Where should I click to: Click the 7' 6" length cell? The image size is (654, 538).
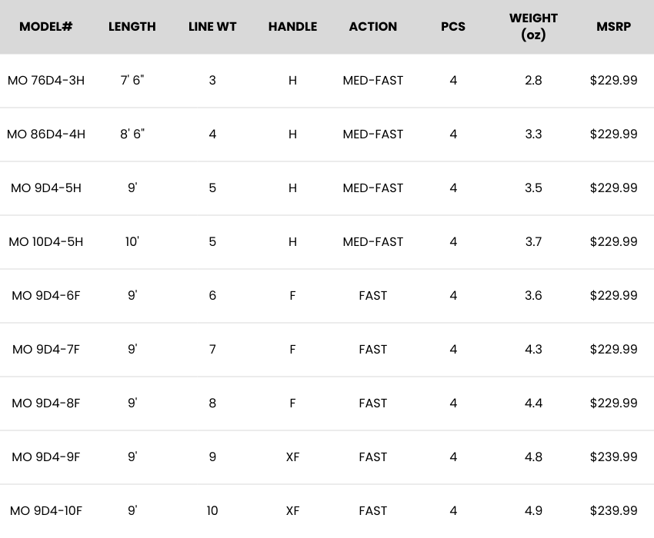(132, 80)
